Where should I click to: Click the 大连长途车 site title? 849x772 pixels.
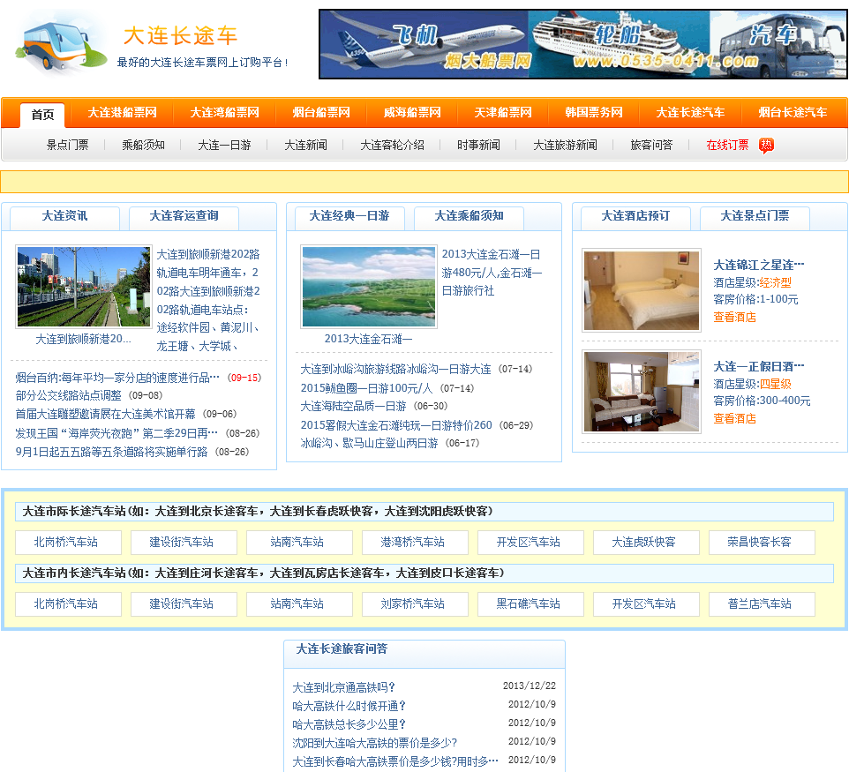click(x=181, y=36)
